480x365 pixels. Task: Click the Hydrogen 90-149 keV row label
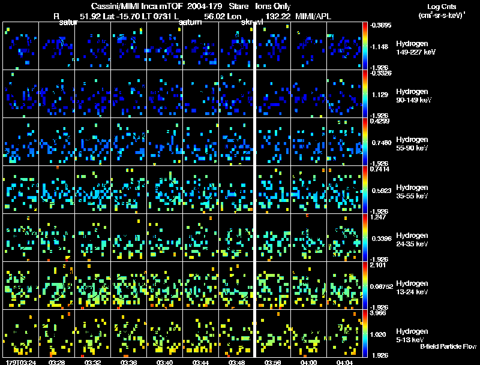point(414,96)
